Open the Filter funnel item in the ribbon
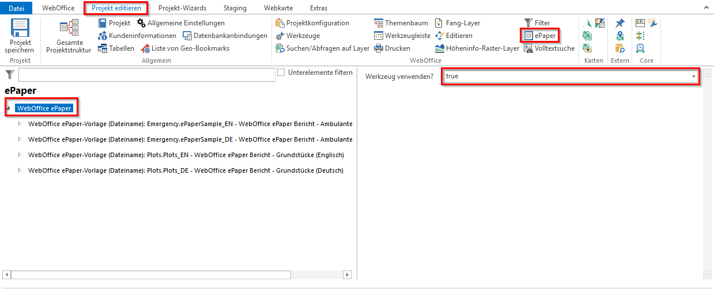Screen dimensions: 714x289 click(x=537, y=23)
